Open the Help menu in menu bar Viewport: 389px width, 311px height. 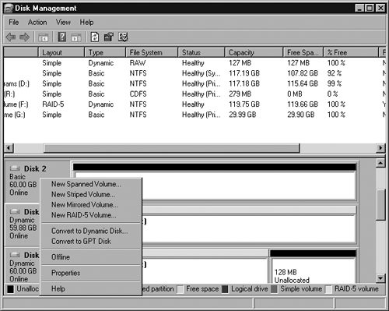[x=86, y=23]
